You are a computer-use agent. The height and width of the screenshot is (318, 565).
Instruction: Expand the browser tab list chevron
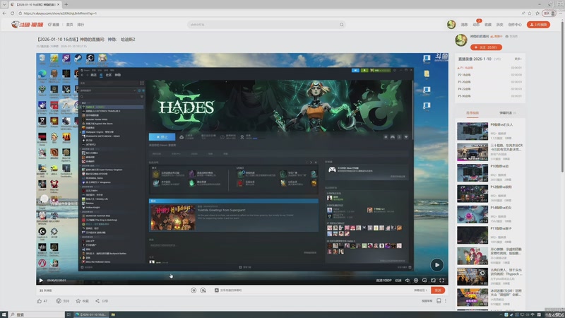tap(4, 4)
